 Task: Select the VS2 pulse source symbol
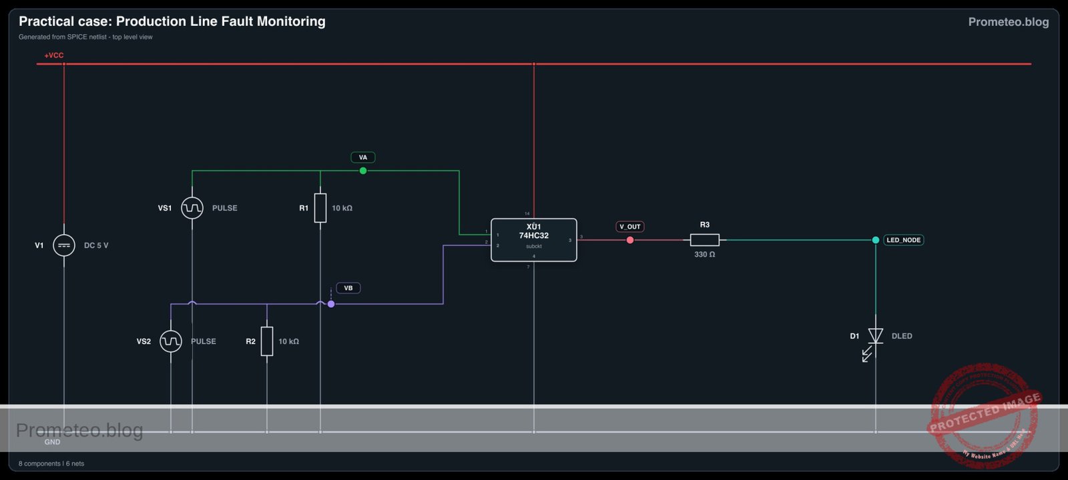[x=171, y=341]
